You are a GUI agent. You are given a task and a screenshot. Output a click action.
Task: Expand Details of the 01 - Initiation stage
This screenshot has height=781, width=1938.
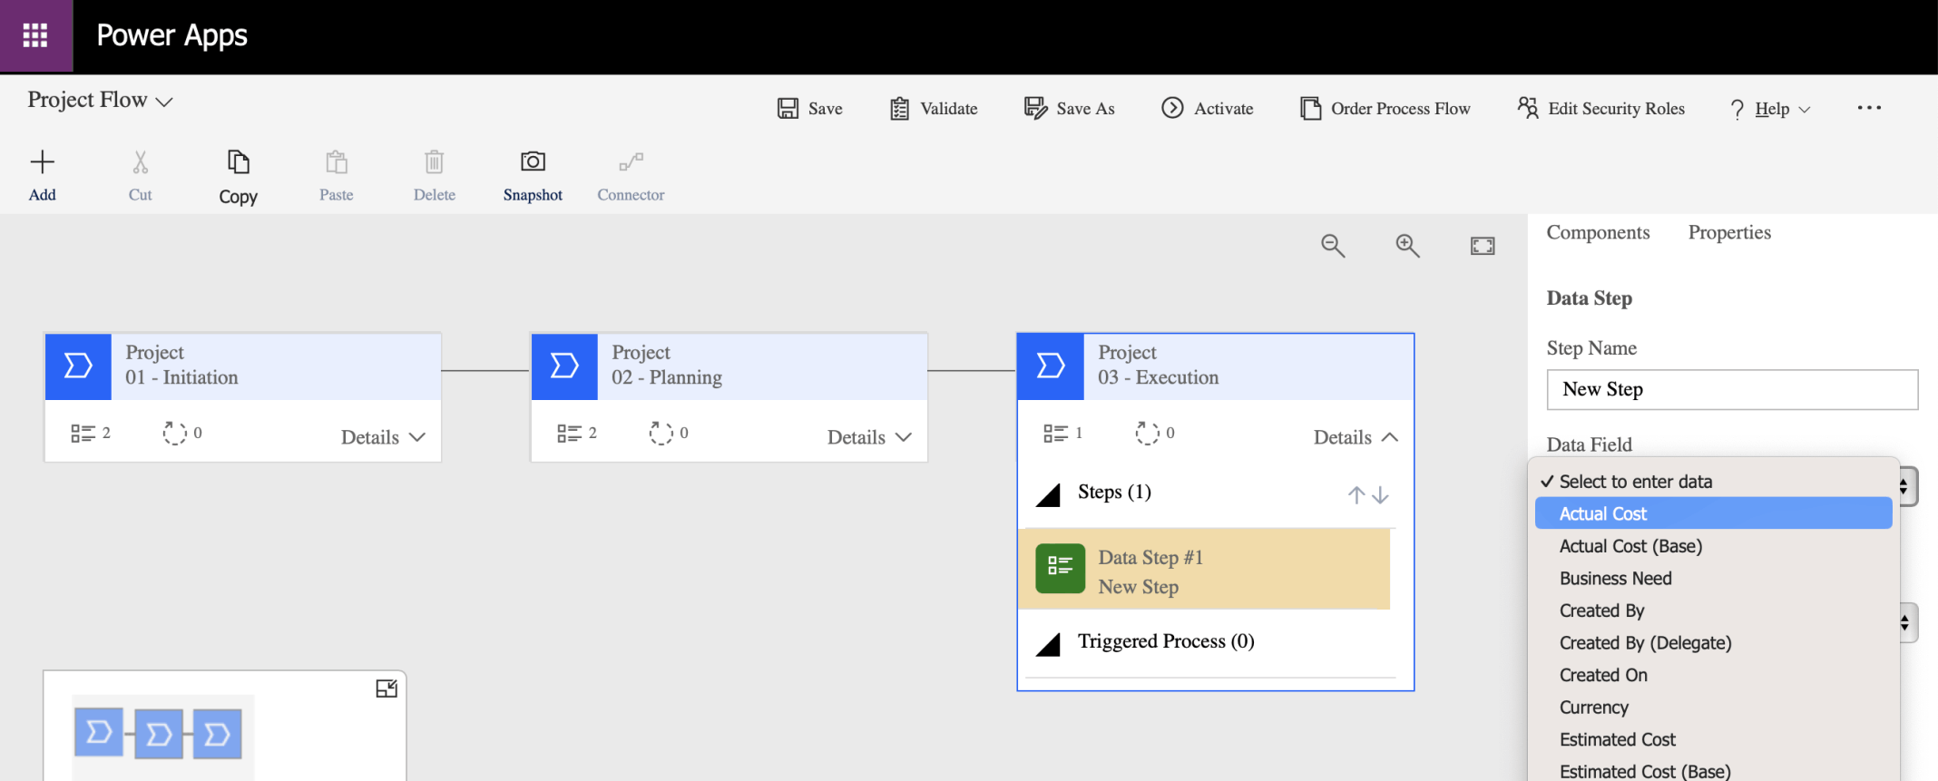[x=383, y=437]
